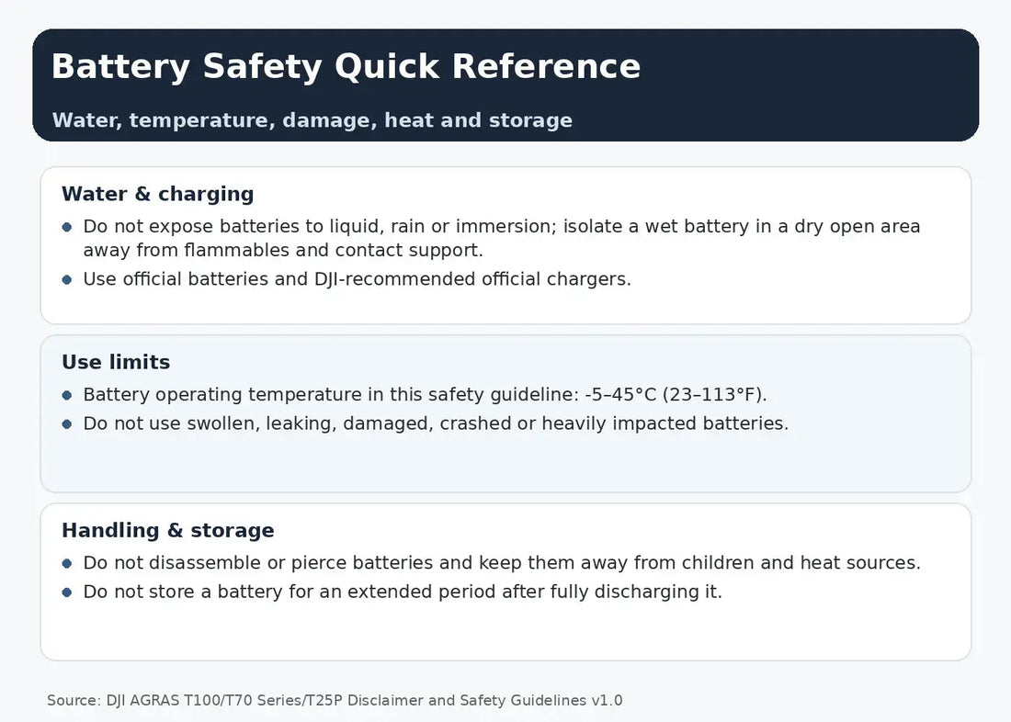This screenshot has height=722, width=1011.
Task: Select the -5–45°C operating temperature text
Action: (x=425, y=394)
